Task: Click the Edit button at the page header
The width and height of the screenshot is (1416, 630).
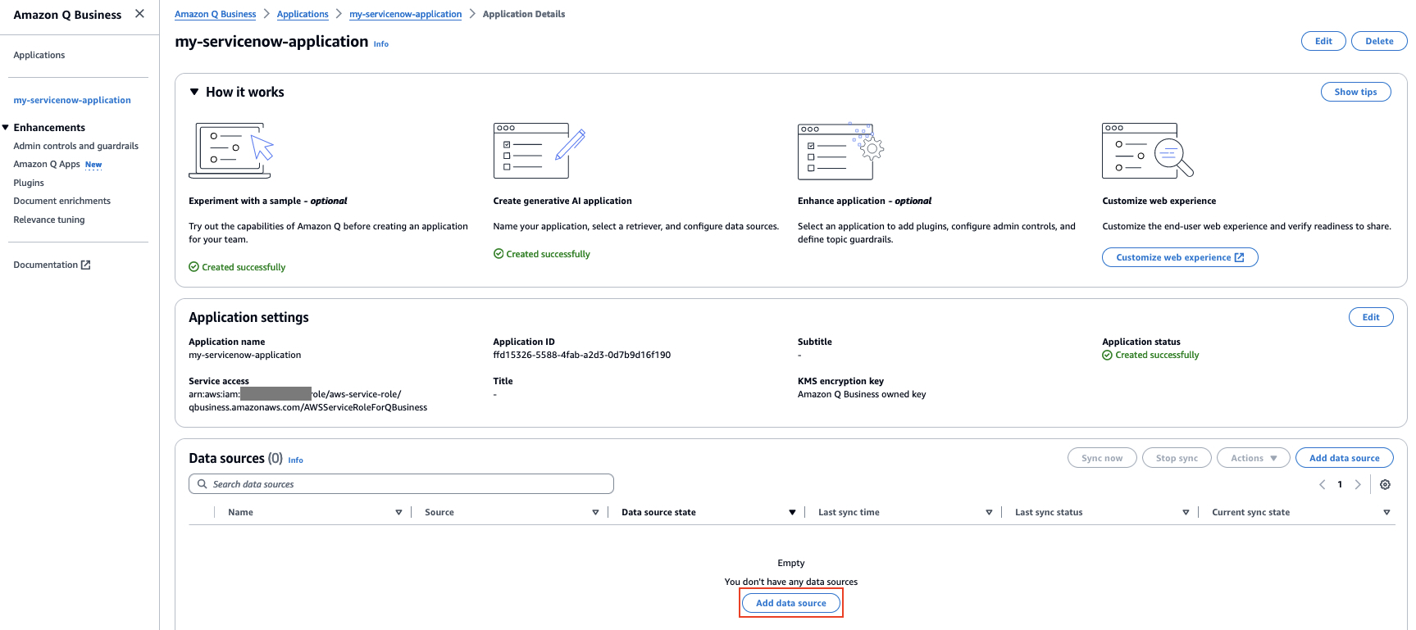Action: point(1323,41)
